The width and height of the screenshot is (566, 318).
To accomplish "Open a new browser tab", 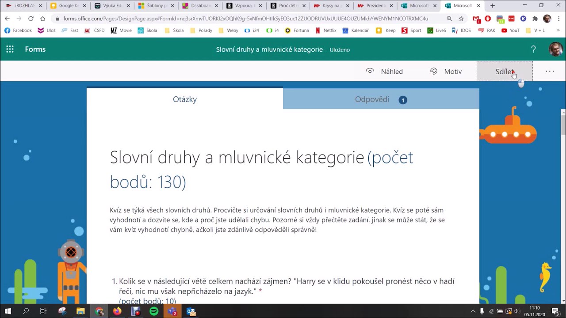I will [493, 6].
